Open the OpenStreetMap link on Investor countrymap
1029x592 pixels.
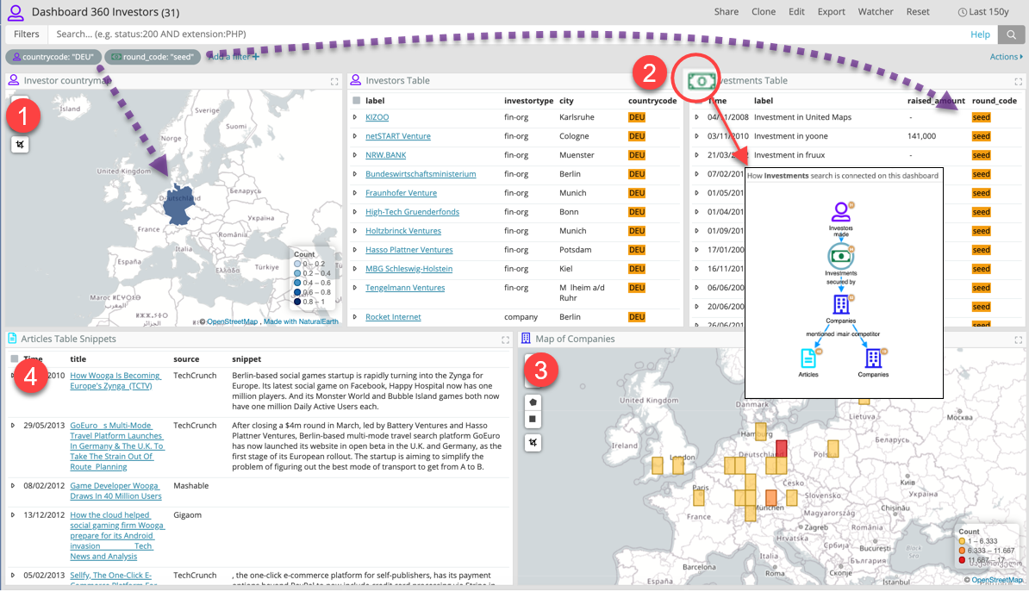click(x=233, y=322)
